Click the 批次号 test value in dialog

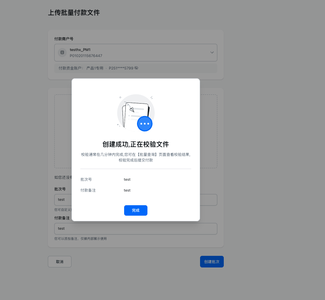coord(127,180)
